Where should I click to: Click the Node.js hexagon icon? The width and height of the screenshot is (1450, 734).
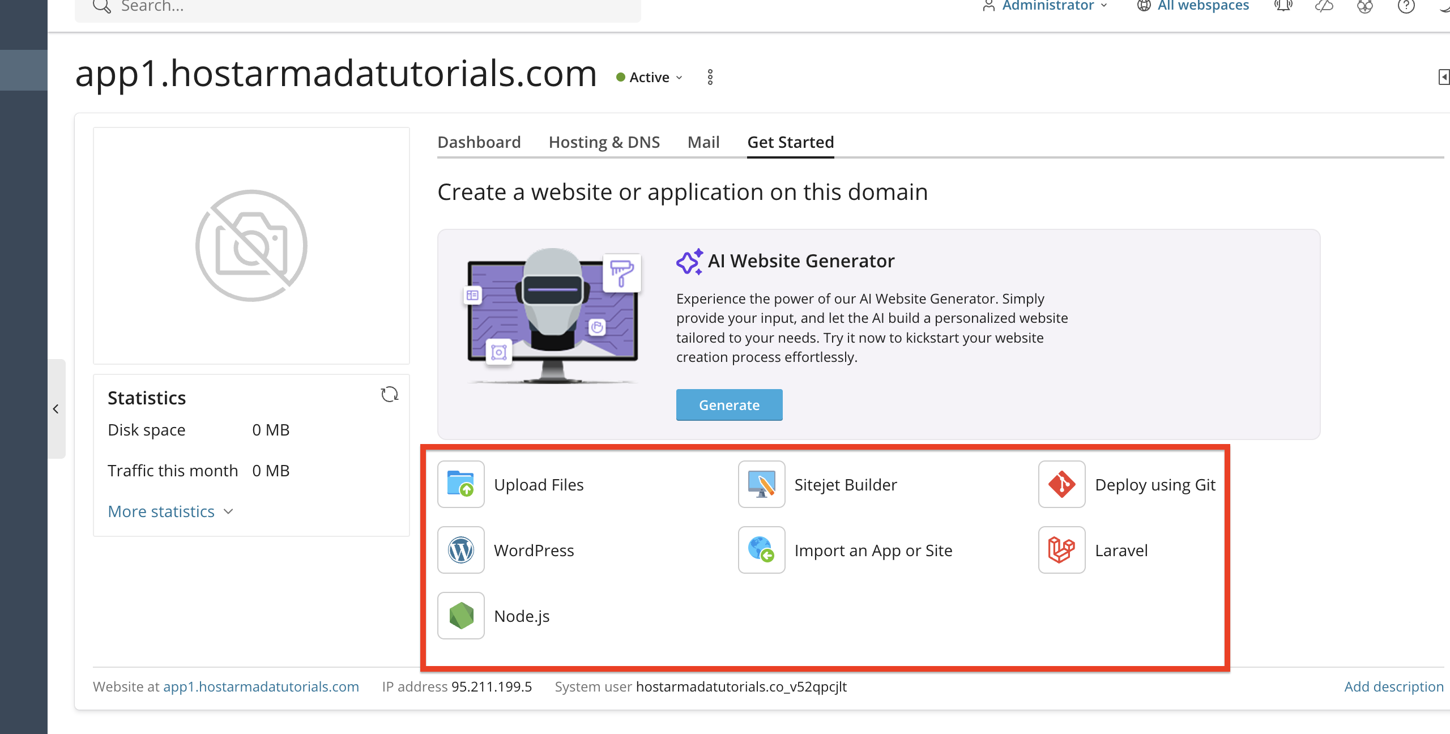click(x=460, y=616)
